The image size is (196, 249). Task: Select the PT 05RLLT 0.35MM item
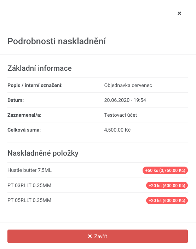click(29, 200)
